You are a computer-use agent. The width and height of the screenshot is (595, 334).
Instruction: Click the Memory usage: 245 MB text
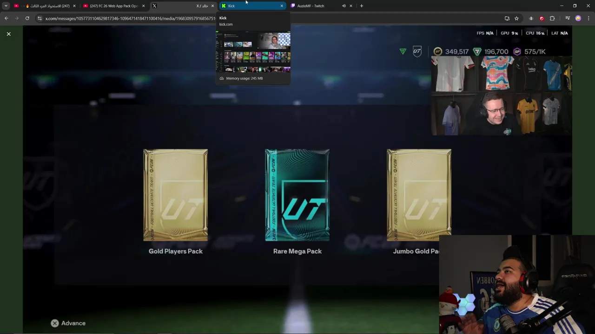coord(245,78)
